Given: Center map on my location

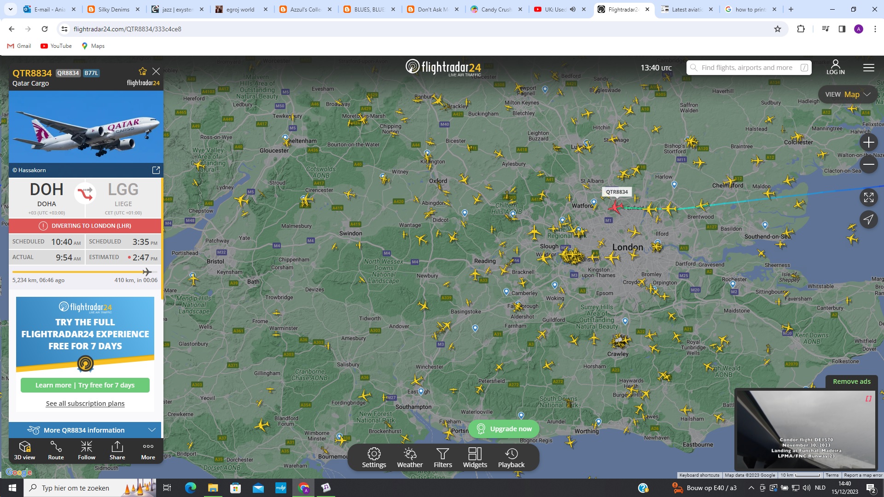Looking at the screenshot, I should tap(868, 220).
